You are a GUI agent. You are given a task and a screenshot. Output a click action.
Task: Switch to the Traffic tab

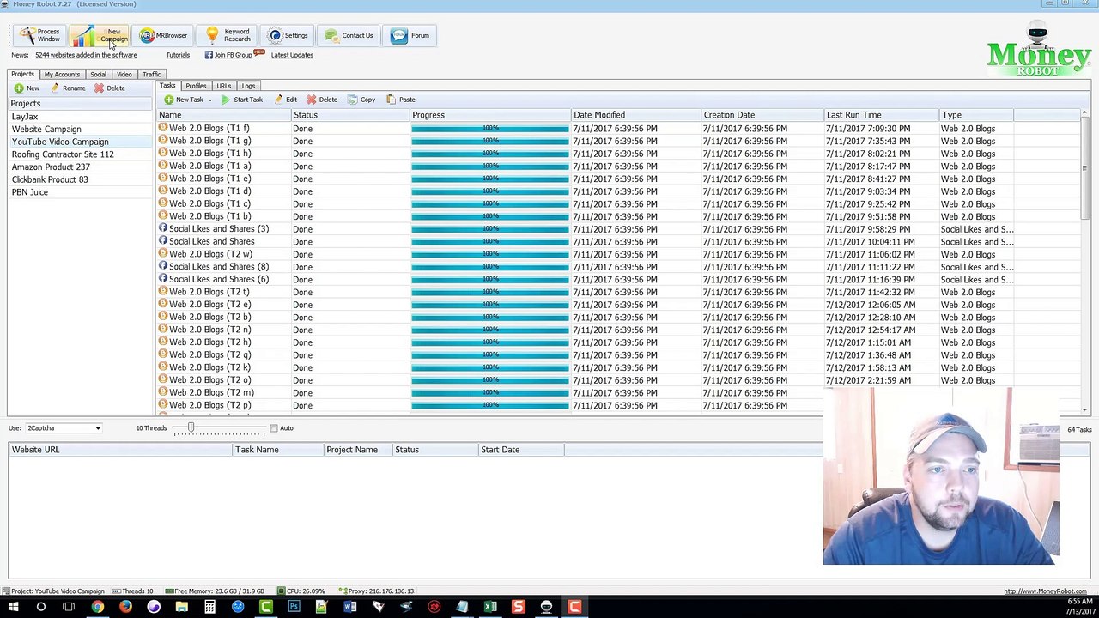(151, 75)
